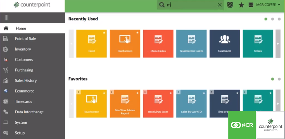Clear the search text with the X button

coord(220,5)
